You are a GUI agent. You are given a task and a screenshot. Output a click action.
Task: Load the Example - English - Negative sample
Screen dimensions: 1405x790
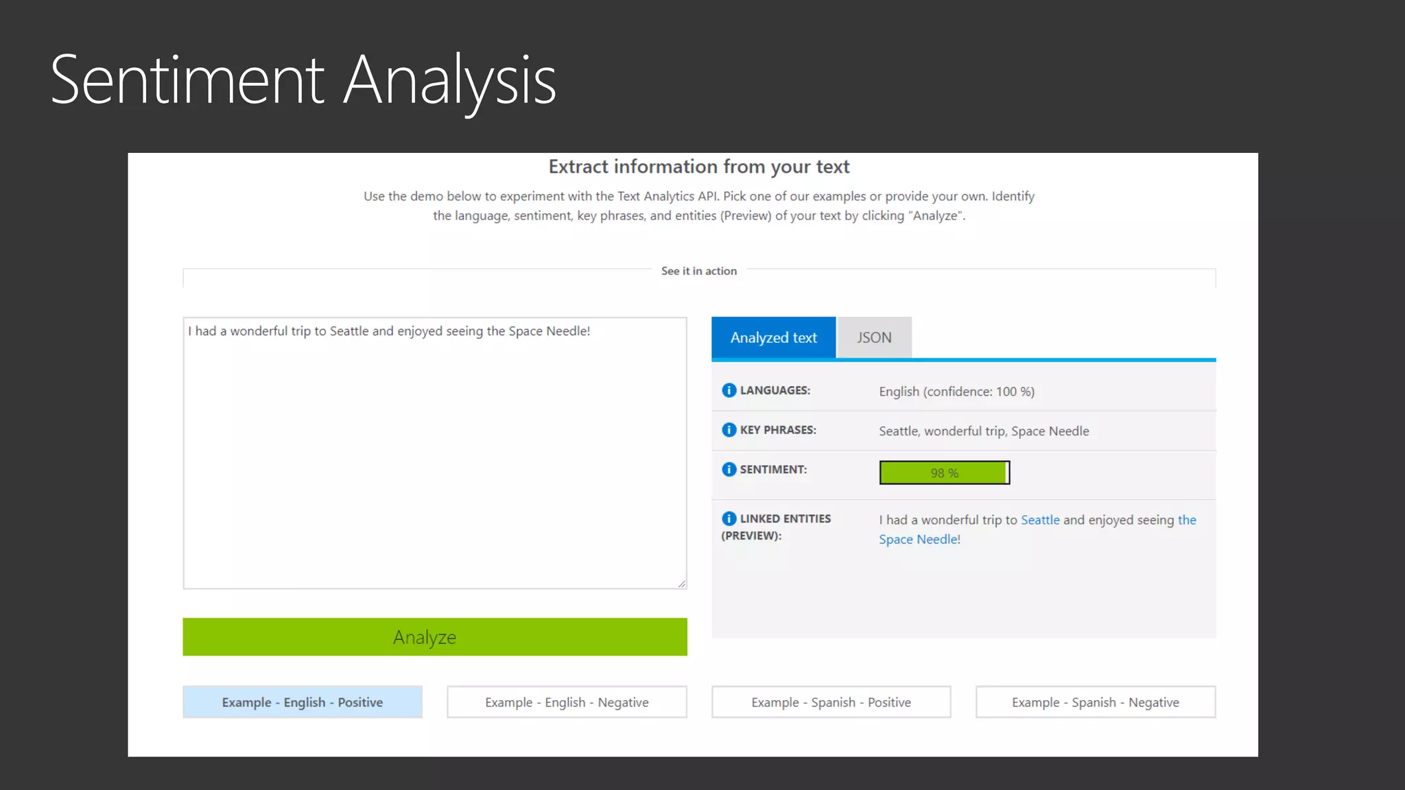pyautogui.click(x=567, y=702)
